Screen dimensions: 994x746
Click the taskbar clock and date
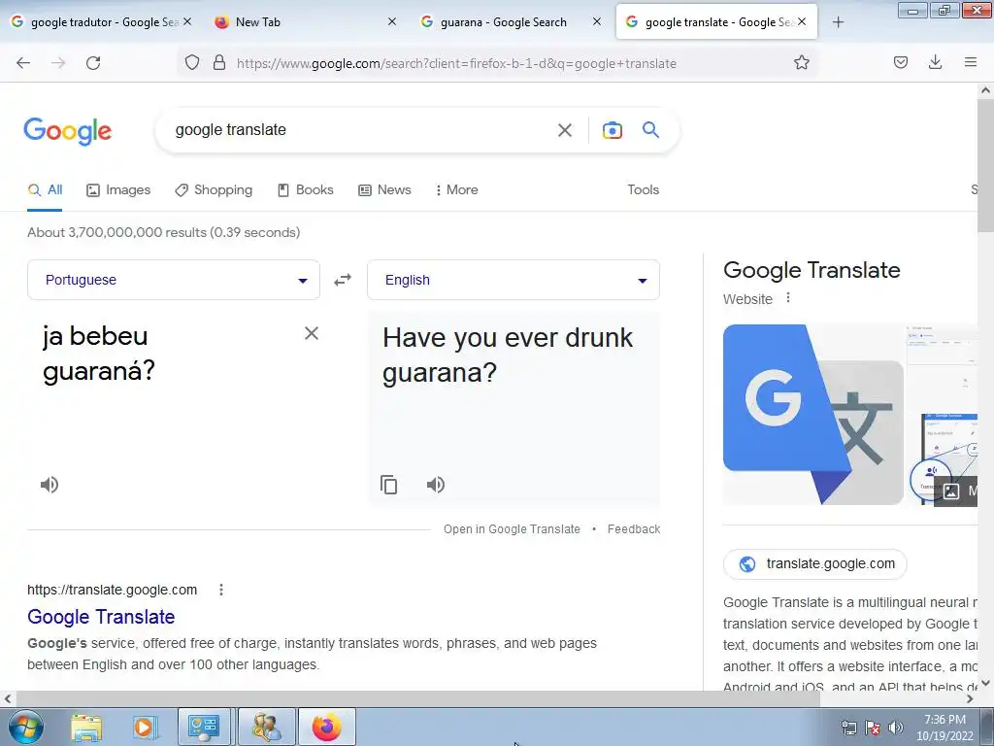click(944, 728)
